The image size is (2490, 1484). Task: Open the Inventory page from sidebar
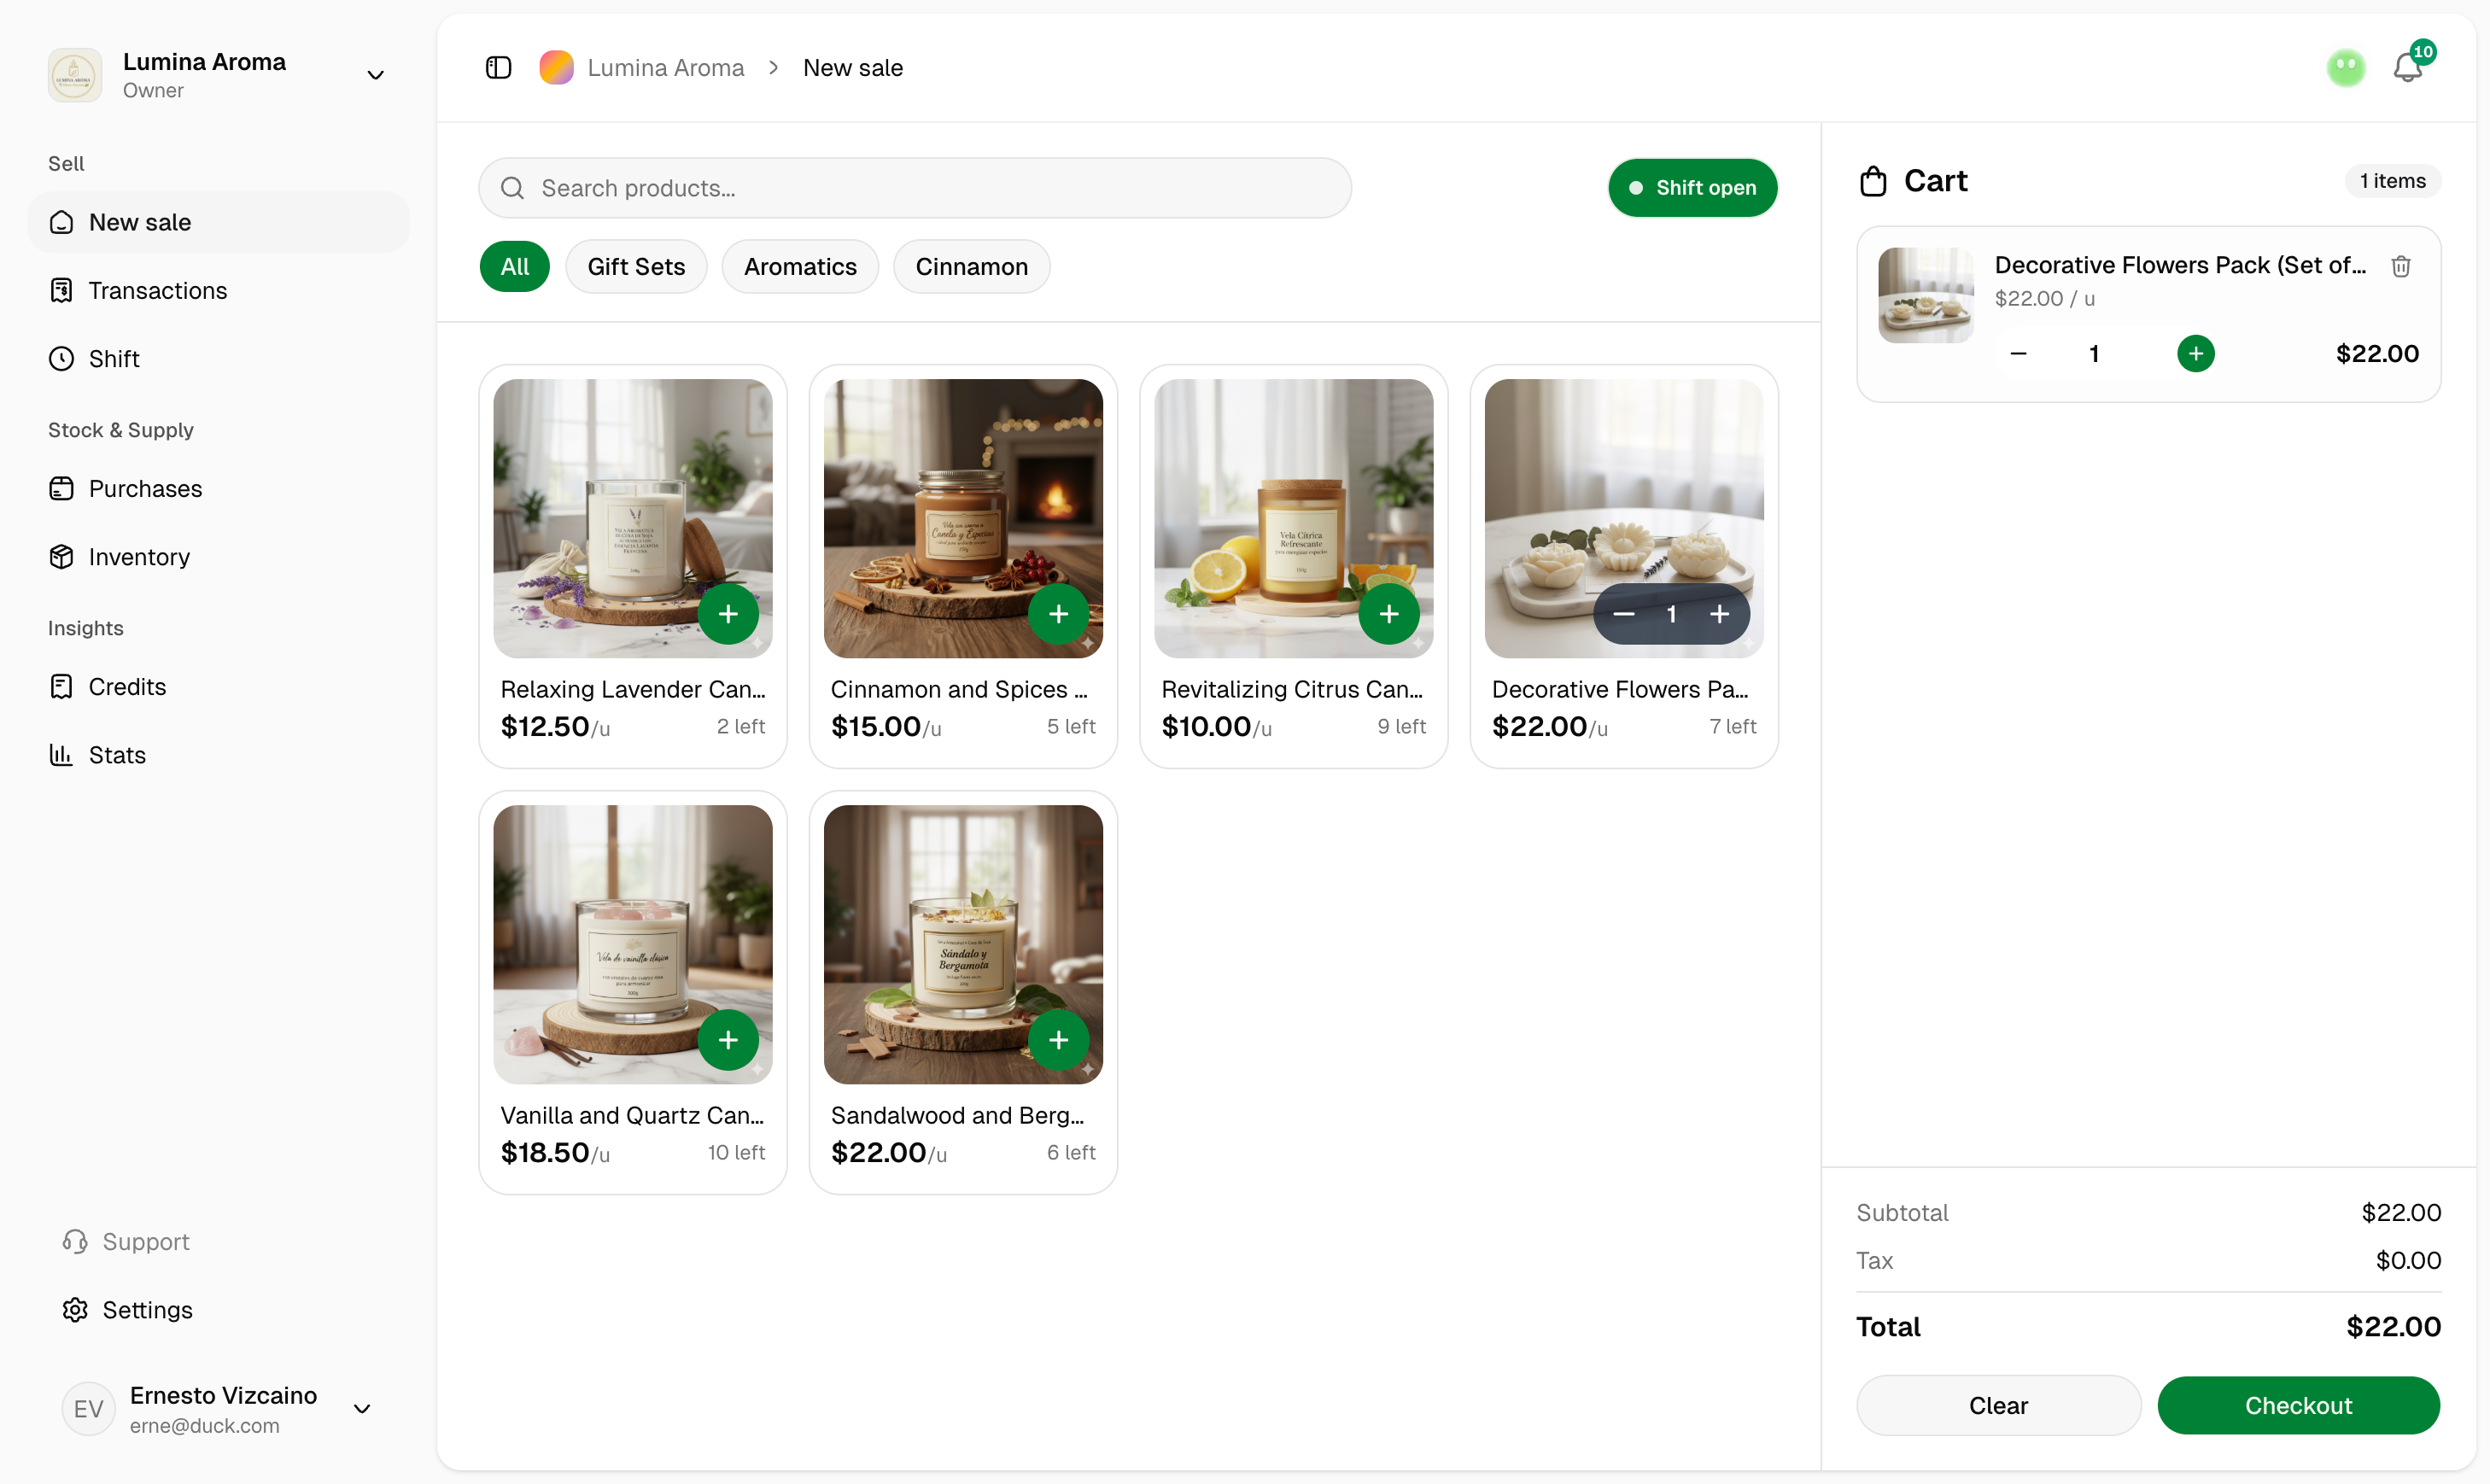[139, 556]
